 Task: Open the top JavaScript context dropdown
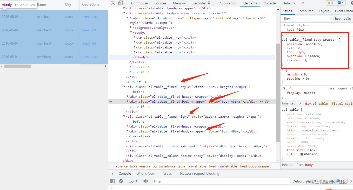(133, 181)
